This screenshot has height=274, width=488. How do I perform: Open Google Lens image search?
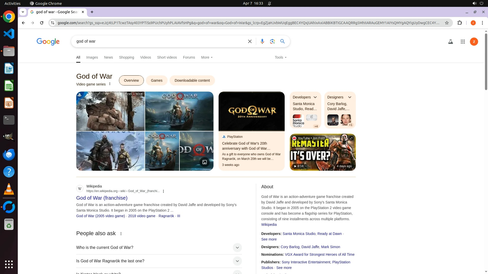pyautogui.click(x=272, y=41)
